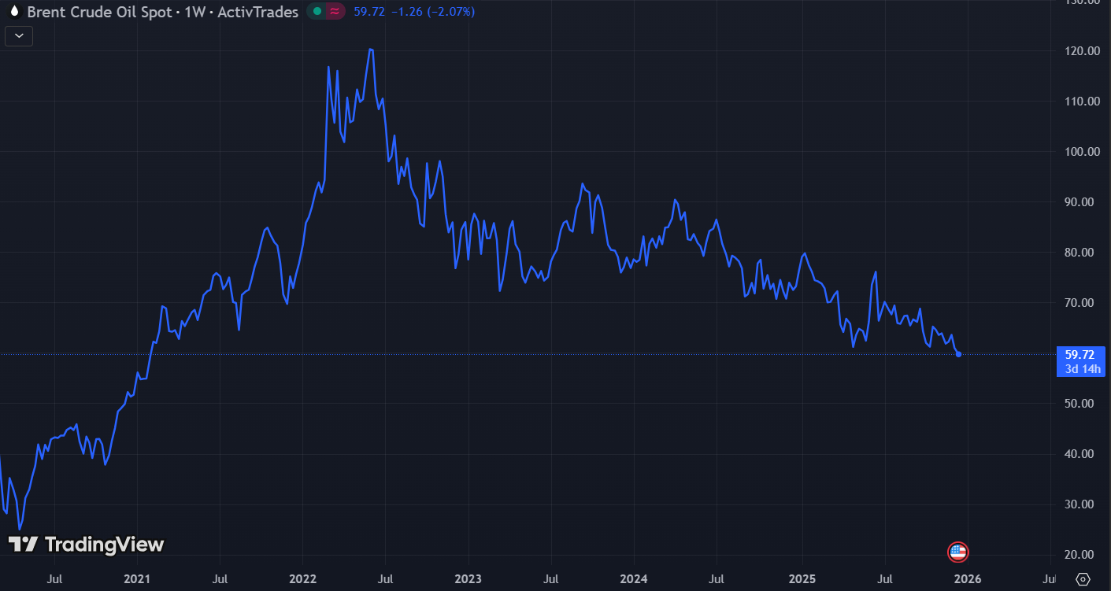Collapse the legend with the chevron button
This screenshot has height=591, width=1111.
point(19,35)
